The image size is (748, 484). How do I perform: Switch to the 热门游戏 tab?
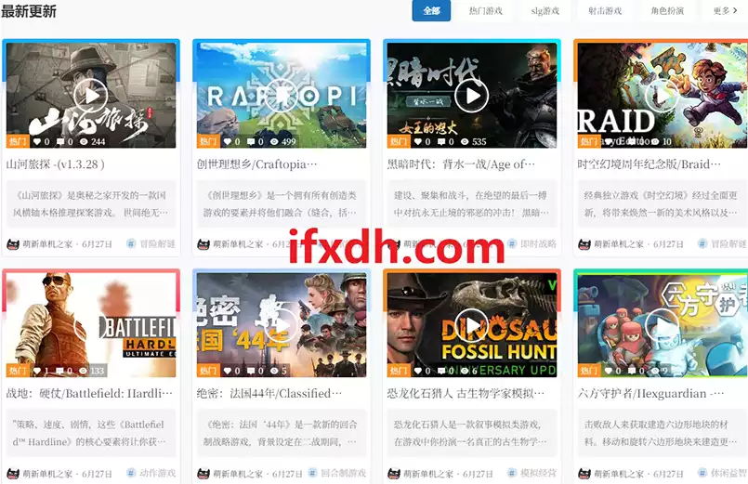point(485,10)
